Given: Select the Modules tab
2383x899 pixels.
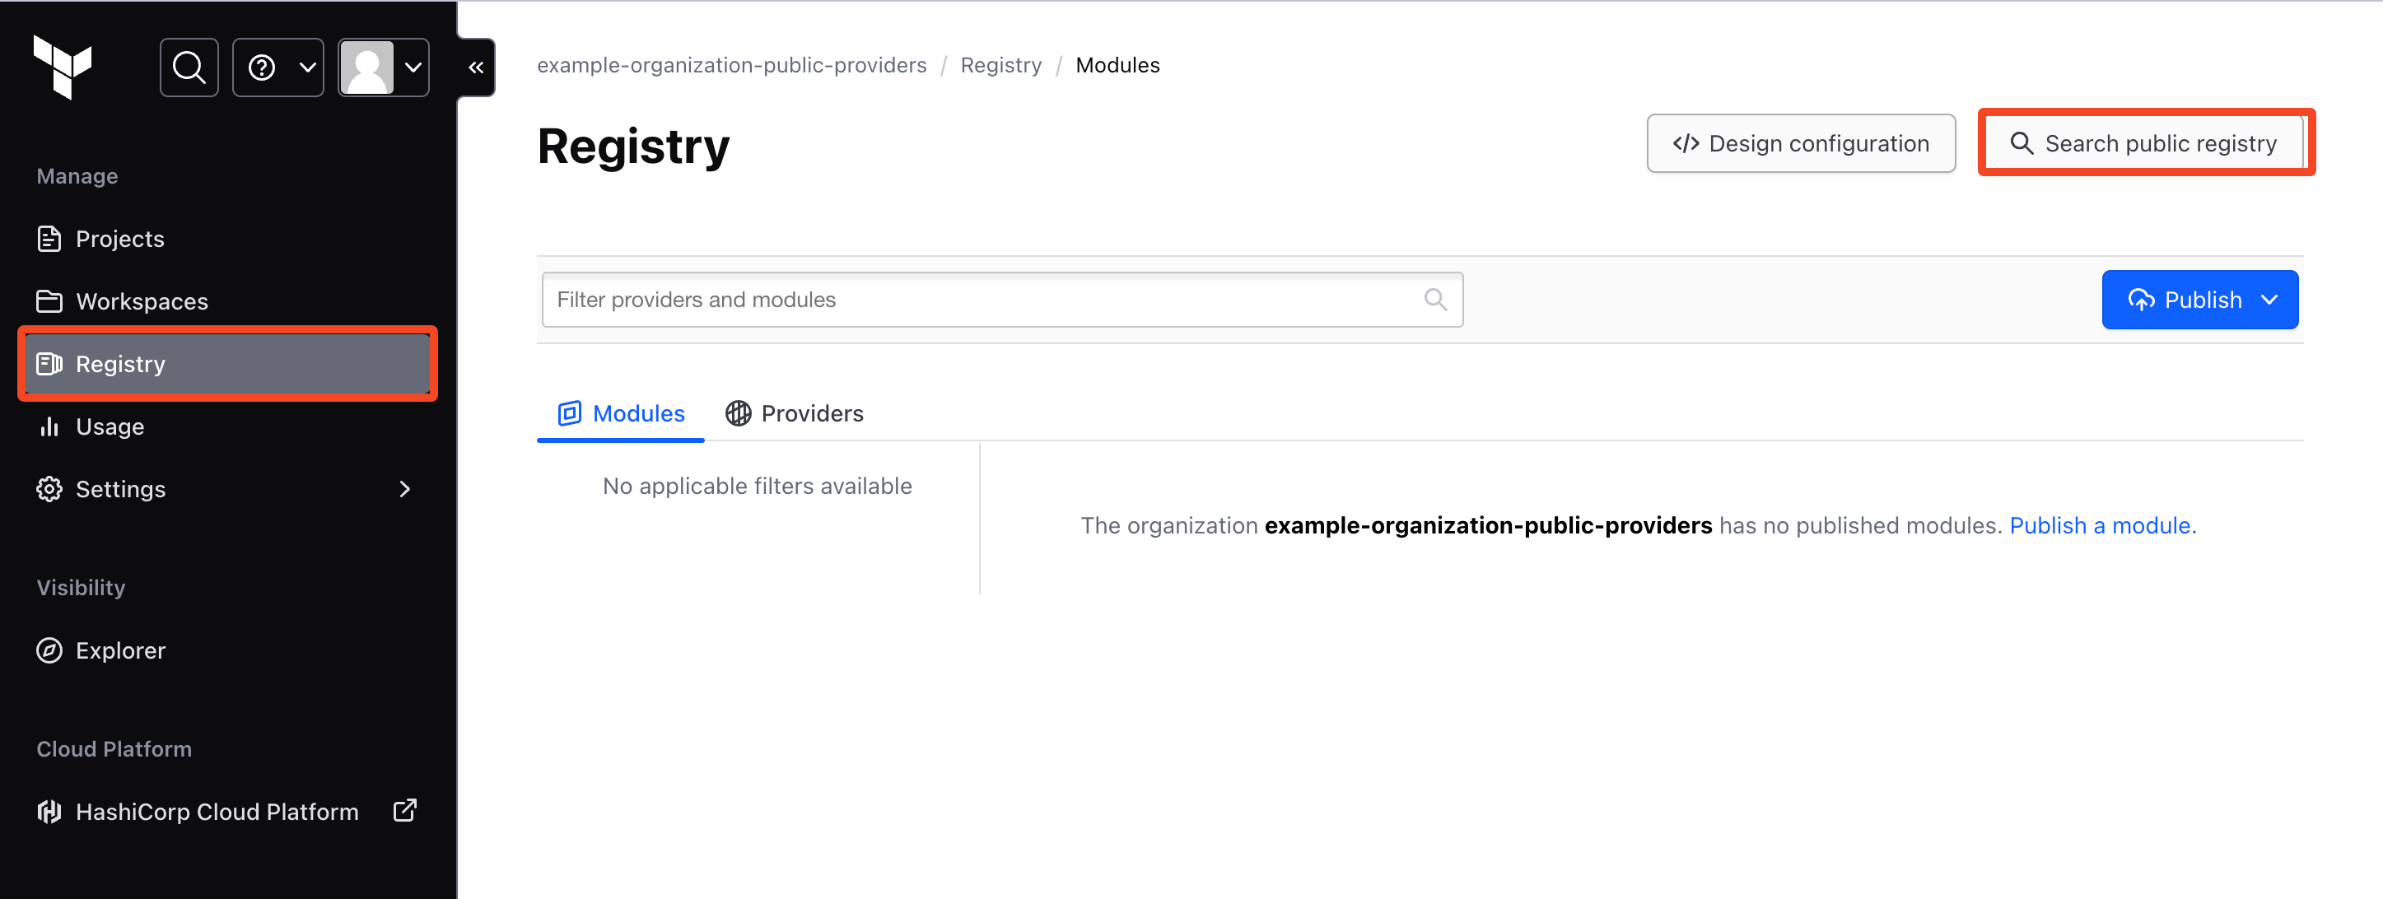Looking at the screenshot, I should coord(621,413).
